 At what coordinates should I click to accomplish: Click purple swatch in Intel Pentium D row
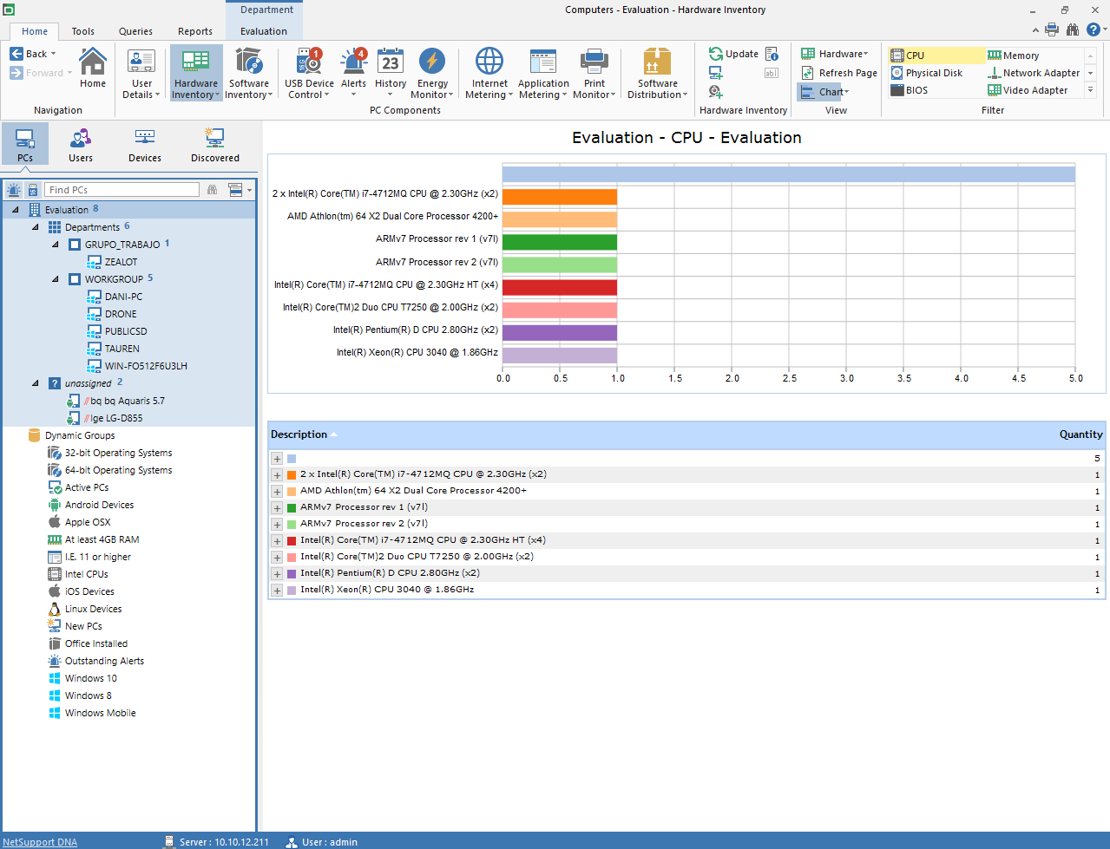(292, 574)
